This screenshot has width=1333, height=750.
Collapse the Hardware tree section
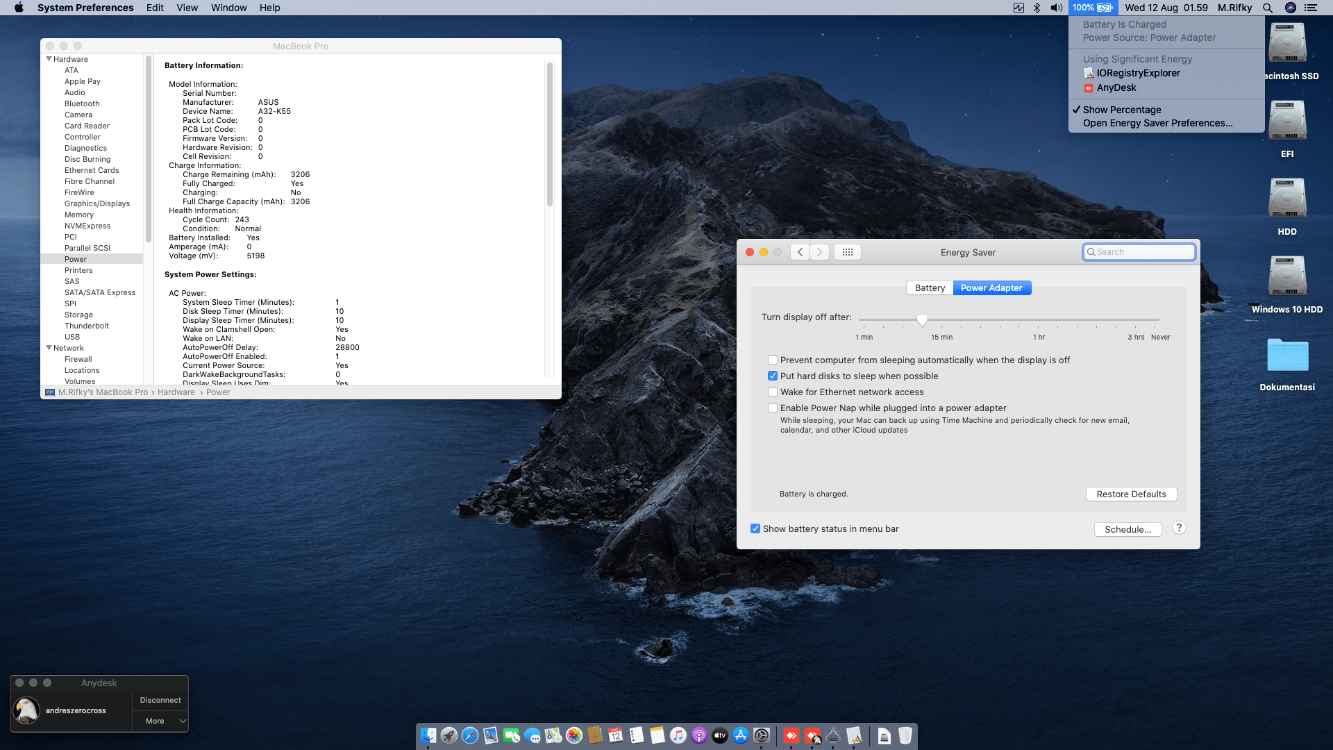49,59
